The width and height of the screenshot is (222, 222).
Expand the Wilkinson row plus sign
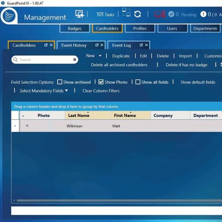(27, 126)
